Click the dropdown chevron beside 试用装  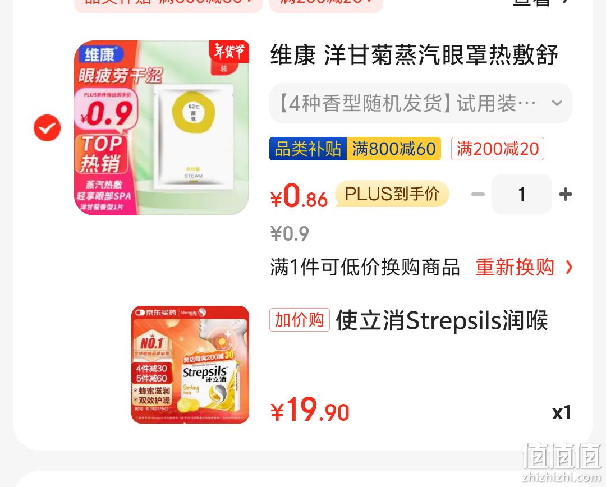click(557, 103)
